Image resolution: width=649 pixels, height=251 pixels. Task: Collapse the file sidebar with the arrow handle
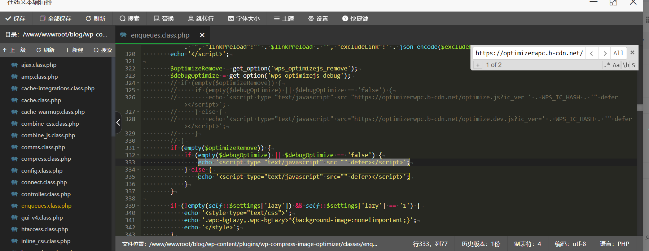[118, 122]
